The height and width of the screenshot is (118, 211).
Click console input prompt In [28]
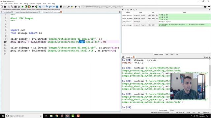click(x=127, y=107)
